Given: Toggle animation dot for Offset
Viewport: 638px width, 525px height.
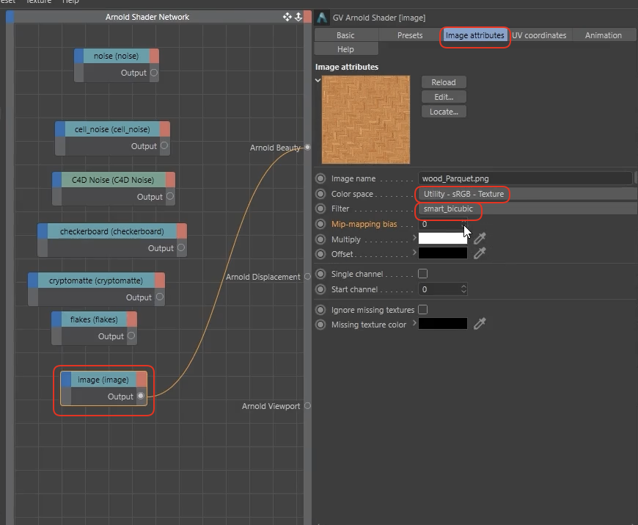Looking at the screenshot, I should pos(320,254).
